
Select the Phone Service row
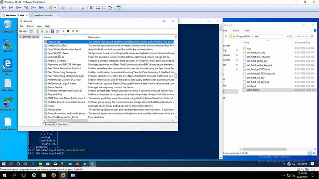click(55, 87)
